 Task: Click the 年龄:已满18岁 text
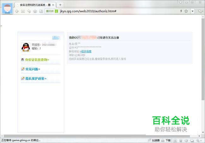point(77,55)
